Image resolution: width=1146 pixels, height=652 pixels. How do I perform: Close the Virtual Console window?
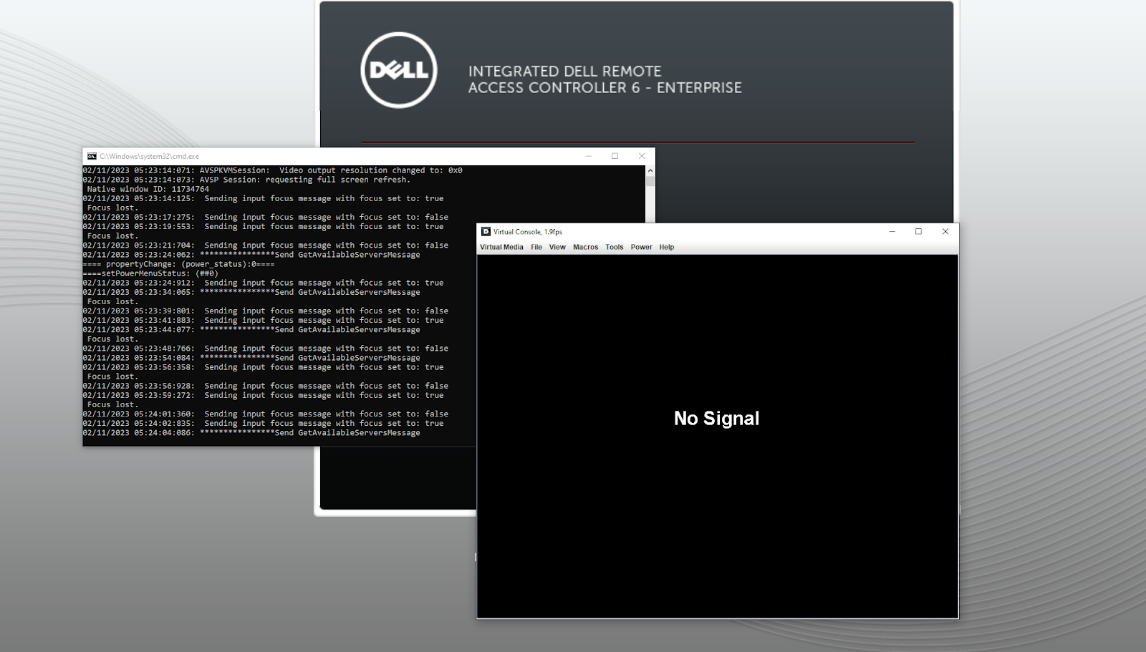945,231
